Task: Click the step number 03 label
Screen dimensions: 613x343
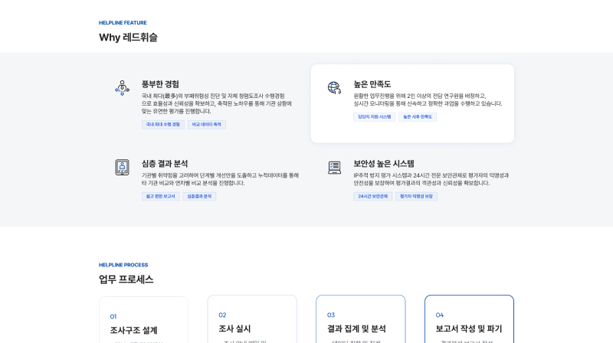Action: 331,315
